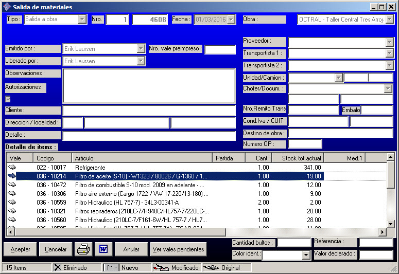
Task: Click the vale icon of item 036 - 10559
Action: (x=12, y=203)
